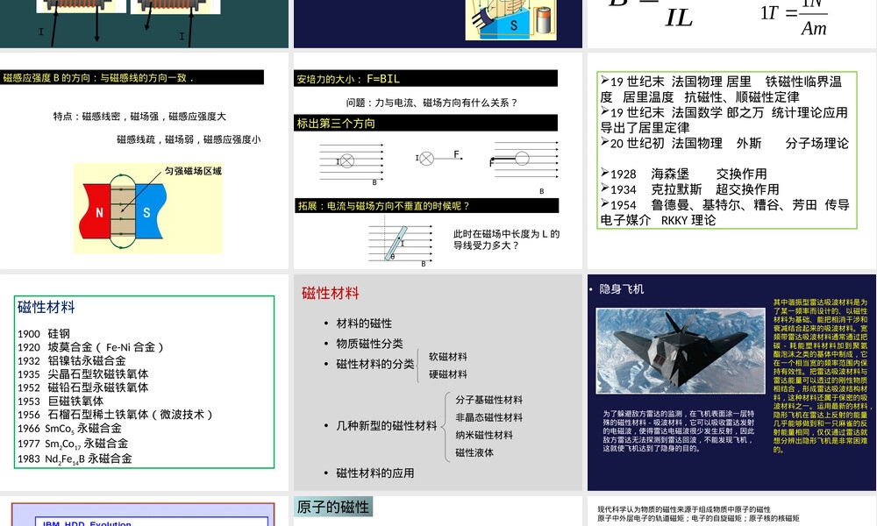This screenshot has height=526, width=877.
Task: Click the blue 磁性材料 title above 1900 硅钢
Action: [x=46, y=307]
